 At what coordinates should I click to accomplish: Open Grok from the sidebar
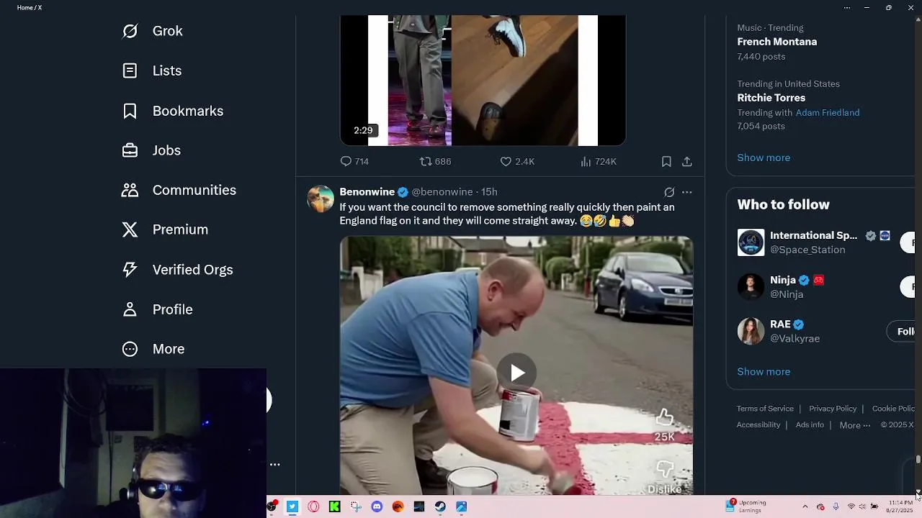click(153, 31)
